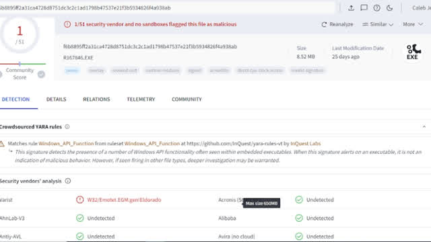The height and width of the screenshot is (242, 431).
Task: Select the Telemetry tab
Action: click(141, 99)
